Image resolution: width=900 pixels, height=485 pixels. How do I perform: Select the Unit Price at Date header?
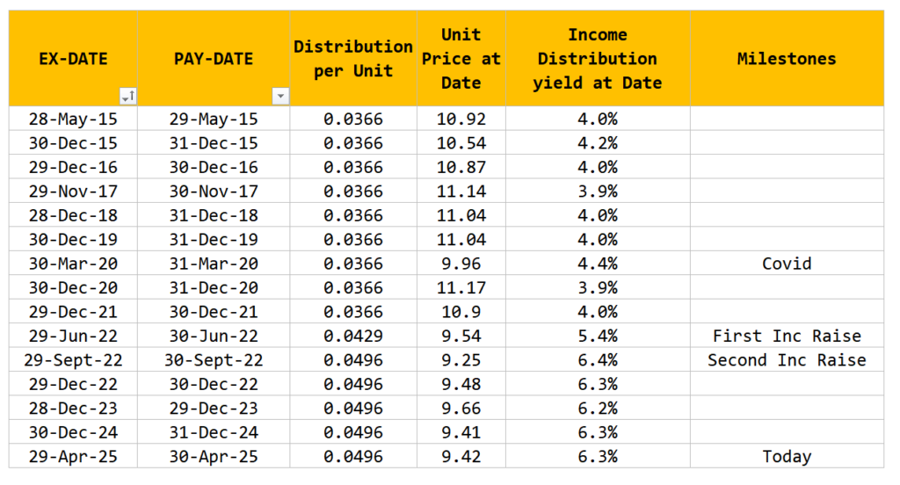tap(461, 59)
